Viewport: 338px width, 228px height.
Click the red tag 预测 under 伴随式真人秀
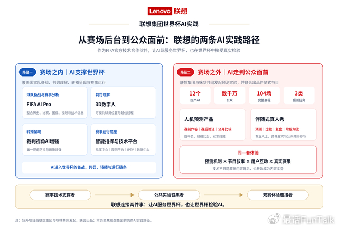pyautogui.click(x=258, y=129)
